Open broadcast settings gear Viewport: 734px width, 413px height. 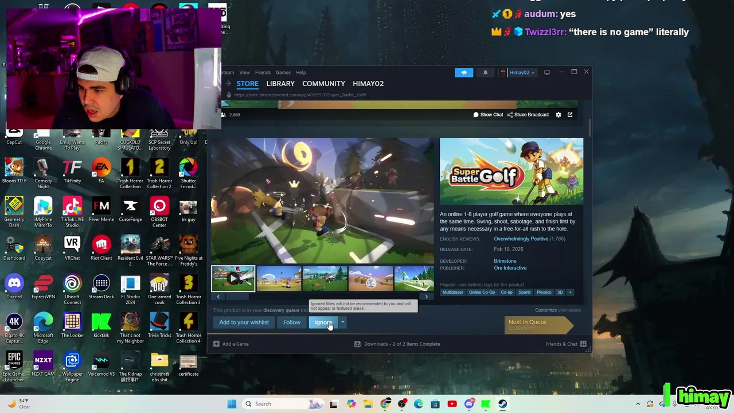pyautogui.click(x=559, y=115)
